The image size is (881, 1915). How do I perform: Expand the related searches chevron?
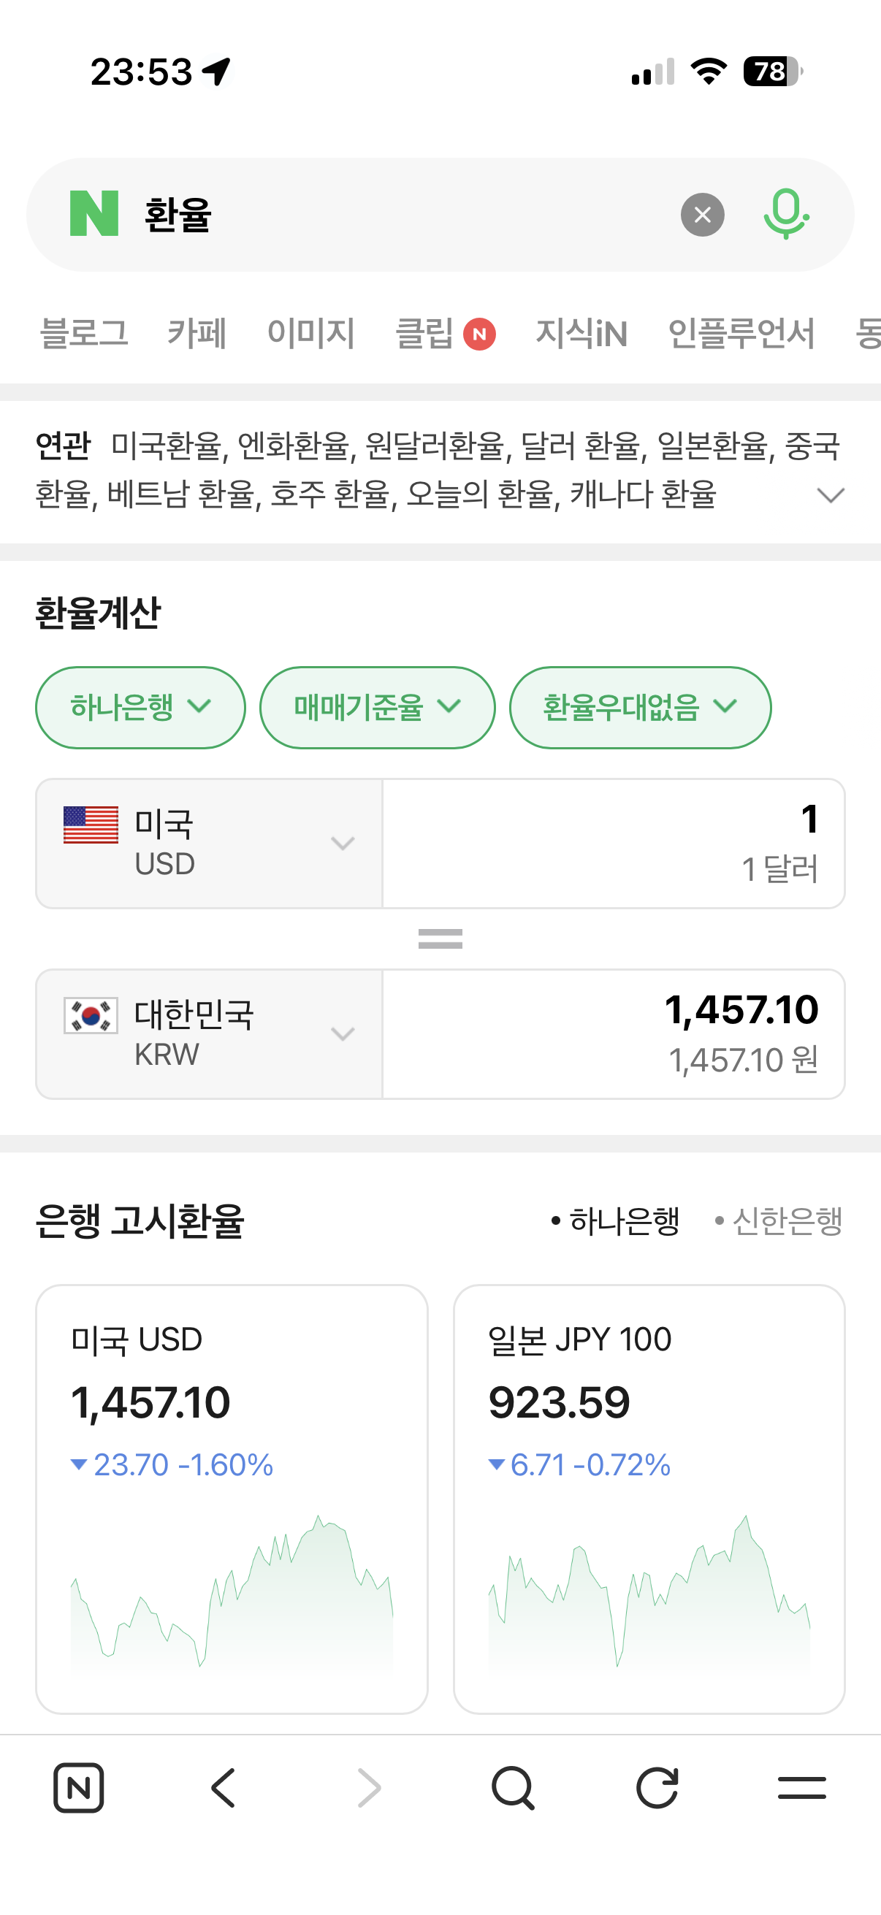[830, 495]
